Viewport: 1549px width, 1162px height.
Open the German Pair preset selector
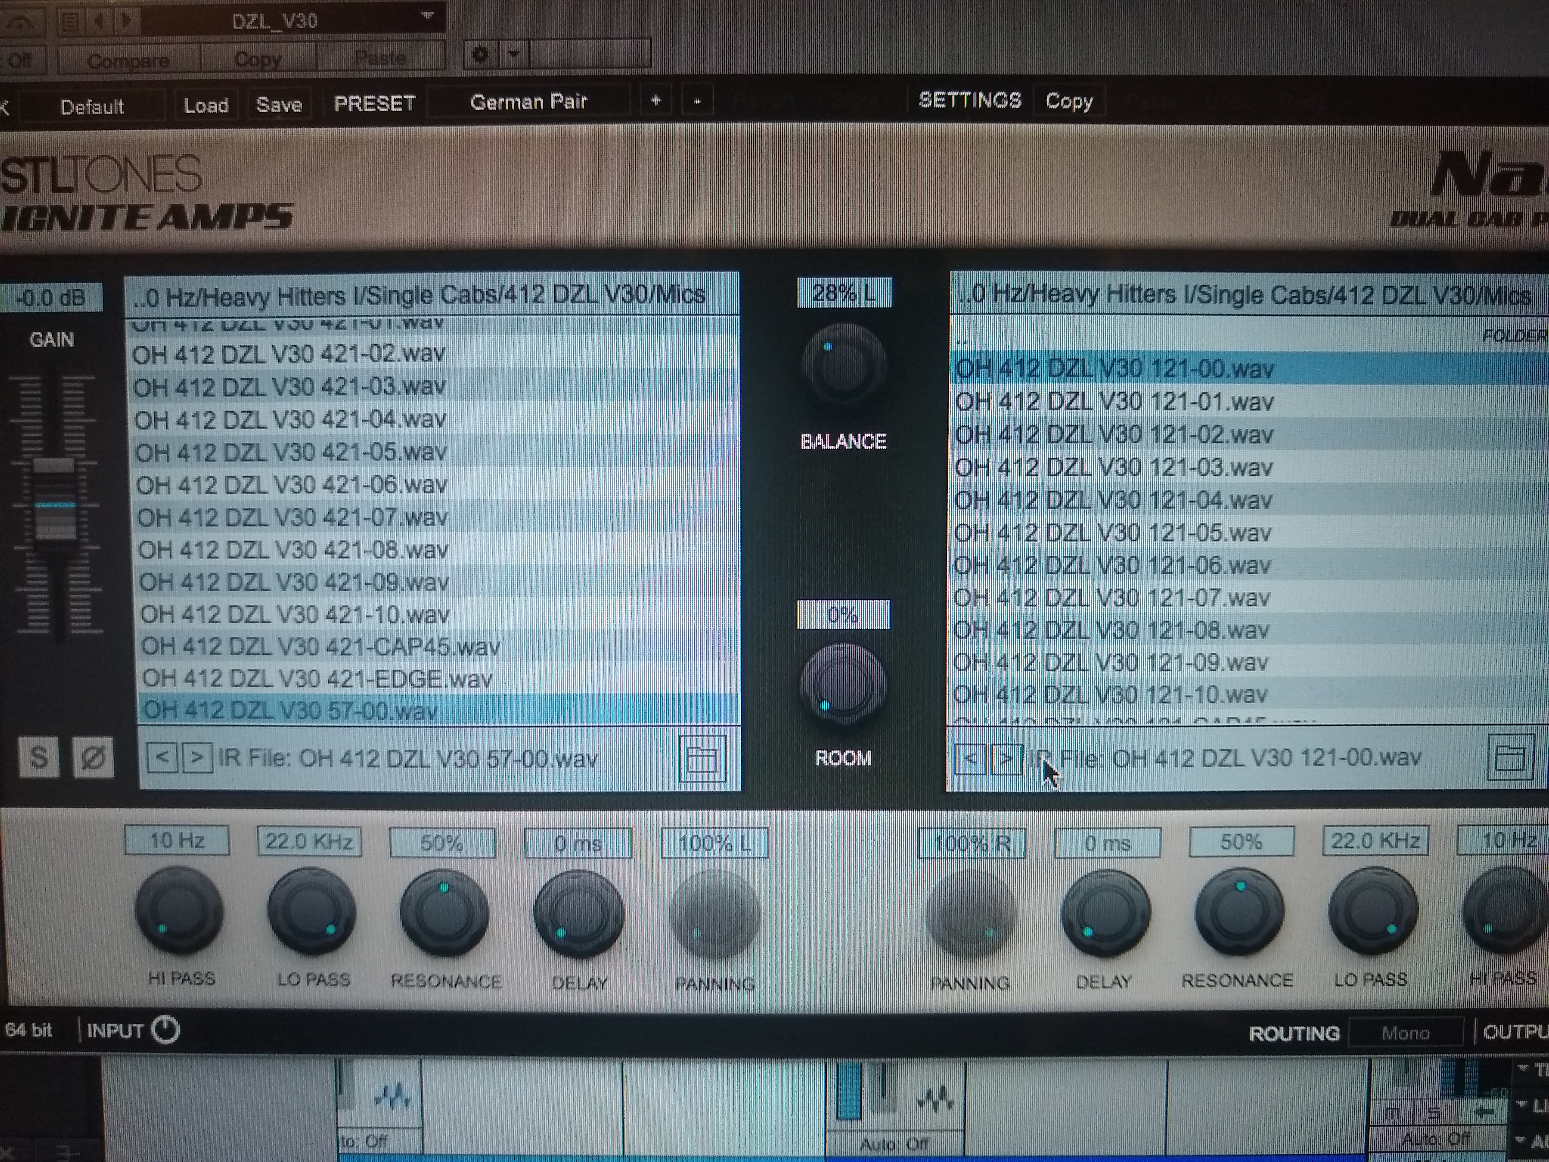click(529, 102)
